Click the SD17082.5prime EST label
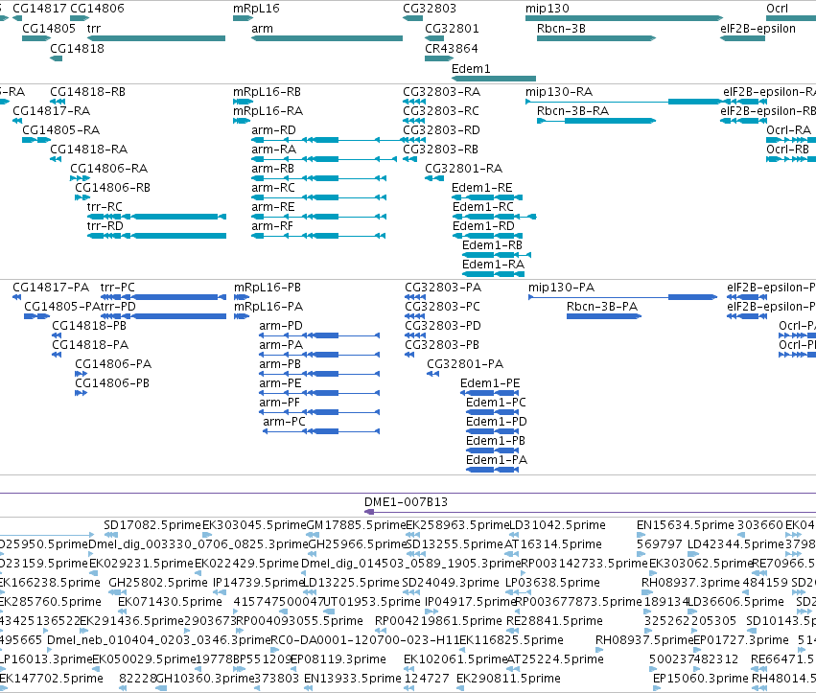This screenshot has width=816, height=693. (152, 525)
